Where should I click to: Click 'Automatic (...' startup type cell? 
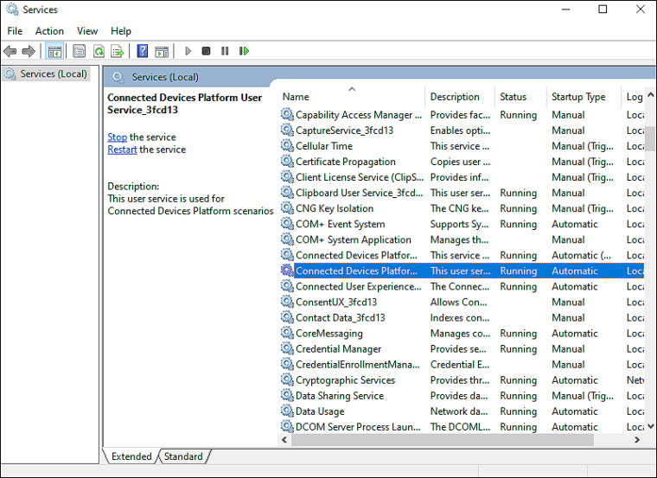(x=582, y=255)
